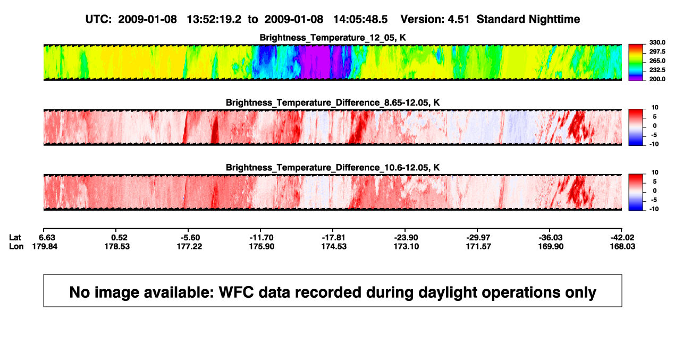Click the '232.5' colorbar label
691x354 pixels.
pyautogui.click(x=658, y=70)
